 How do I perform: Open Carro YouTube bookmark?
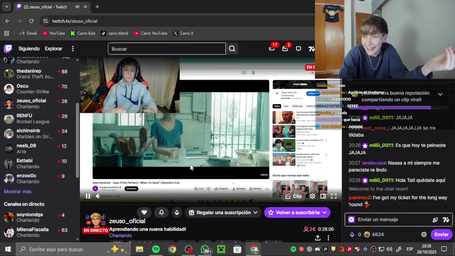[151, 33]
